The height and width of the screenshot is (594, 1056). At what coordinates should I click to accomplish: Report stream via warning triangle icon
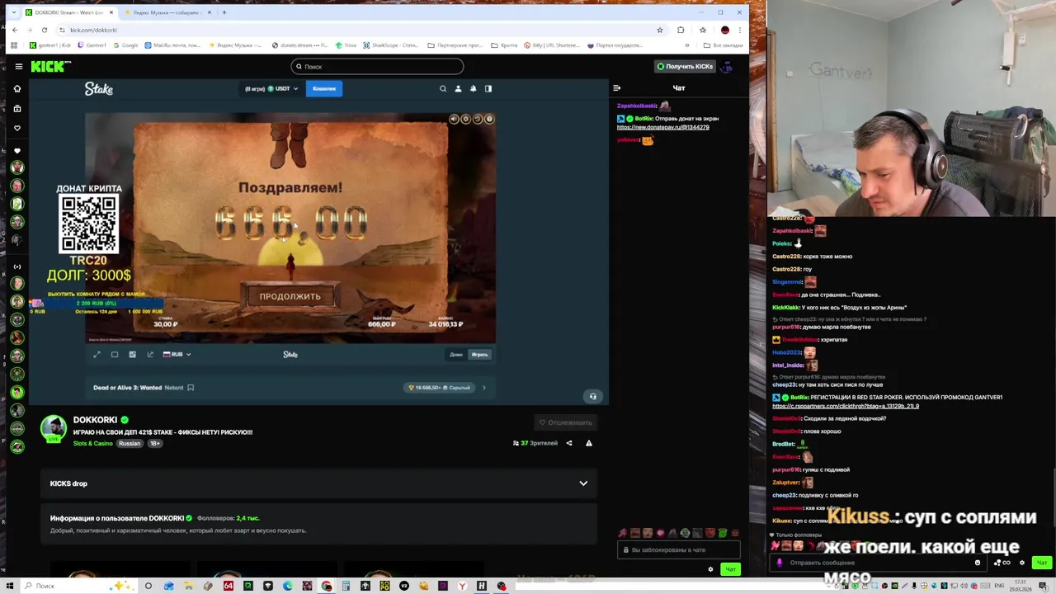[589, 443]
